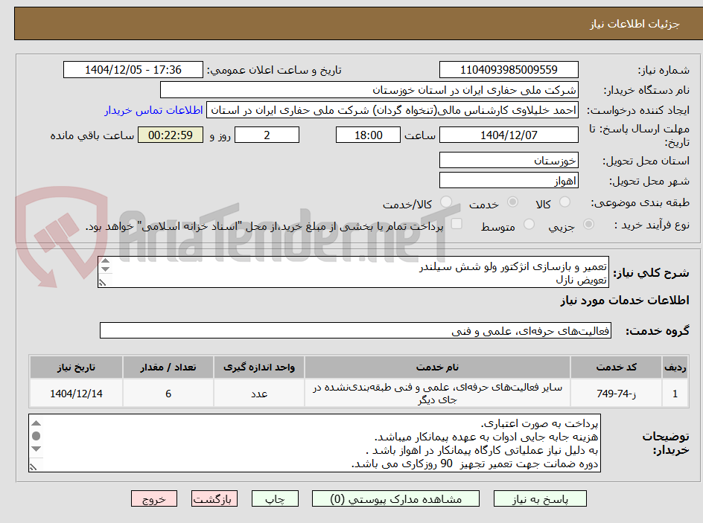Image resolution: width=703 pixels, height=523 pixels.
Task: Click need date cell 1404/12/14
Action: (76, 393)
